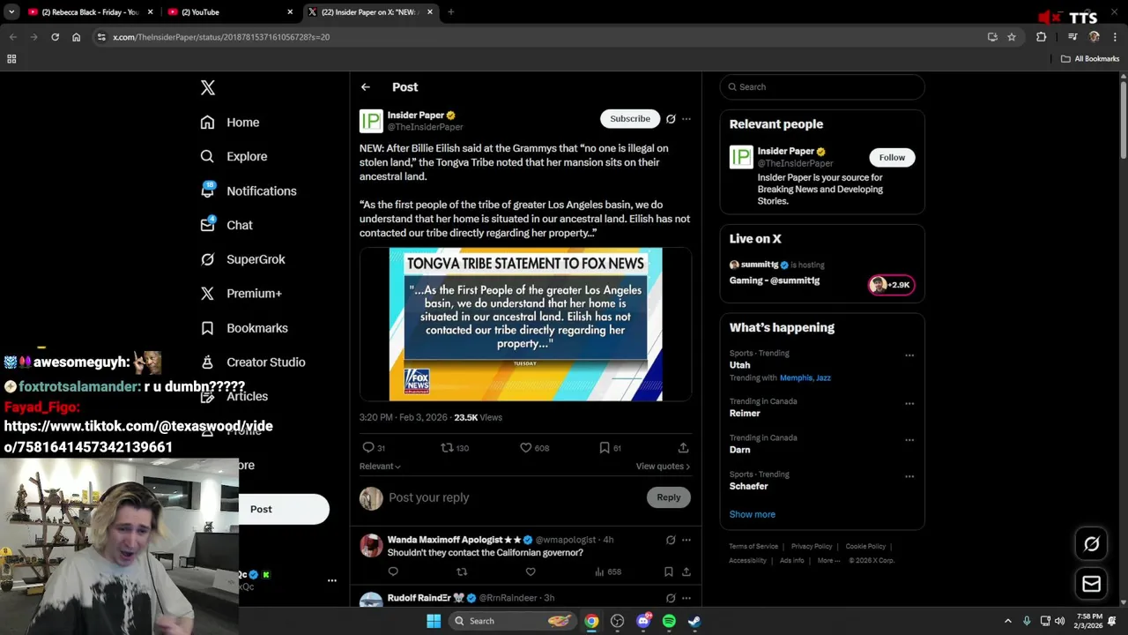Click Show more under What's happening

[752, 514]
